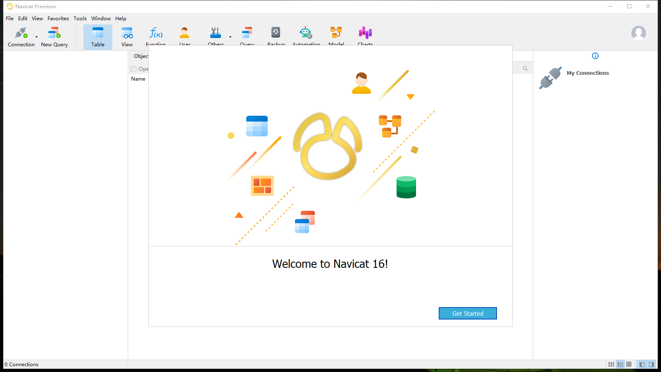Toggle the right information pane button
This screenshot has height=372, width=661.
click(x=651, y=365)
